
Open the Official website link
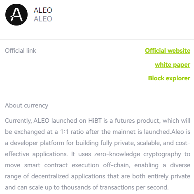click(168, 51)
